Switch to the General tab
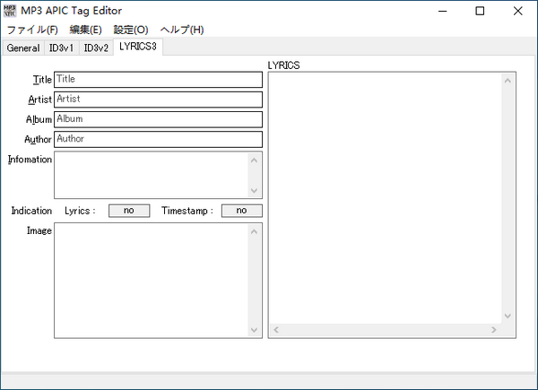 23,48
